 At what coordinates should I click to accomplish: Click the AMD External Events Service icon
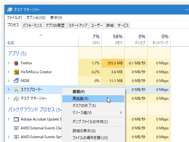pos(16,137)
